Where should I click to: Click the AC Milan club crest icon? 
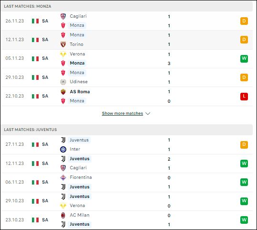(x=63, y=215)
